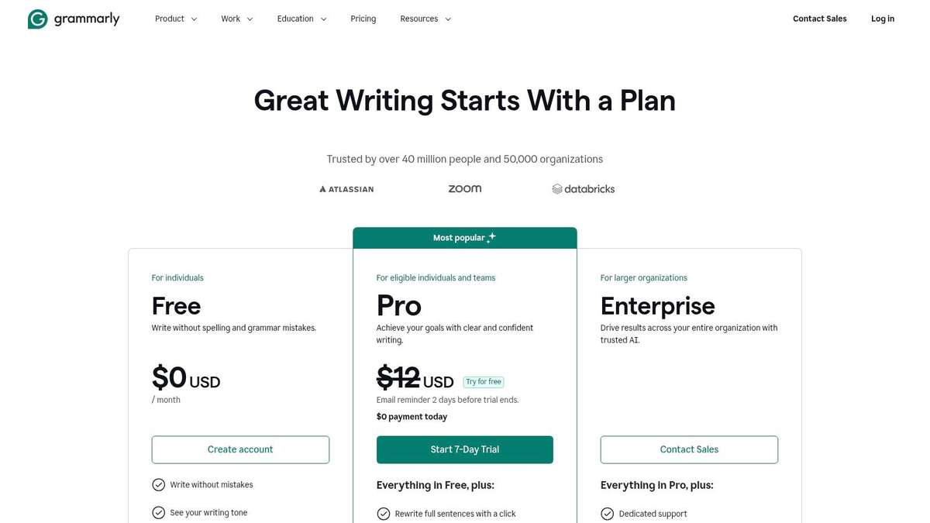Click the Zoom company logo
The width and height of the screenshot is (930, 523).
[464, 188]
